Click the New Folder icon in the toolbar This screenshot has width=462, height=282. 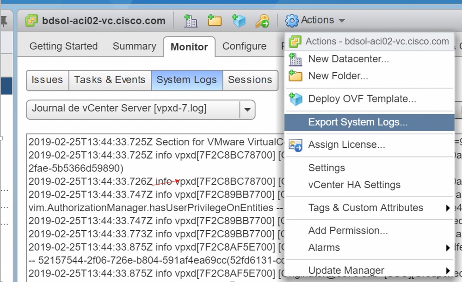point(215,20)
